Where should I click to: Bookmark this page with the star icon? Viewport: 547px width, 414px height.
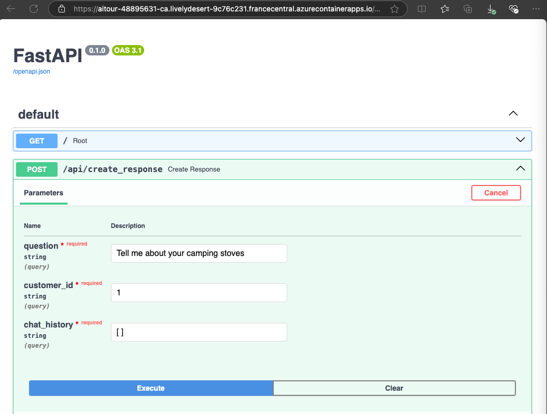pyautogui.click(x=395, y=9)
